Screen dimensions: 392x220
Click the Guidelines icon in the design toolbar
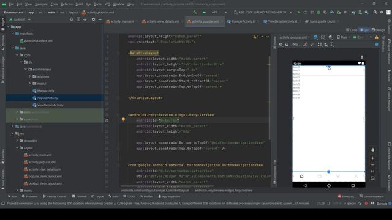pos(332,45)
